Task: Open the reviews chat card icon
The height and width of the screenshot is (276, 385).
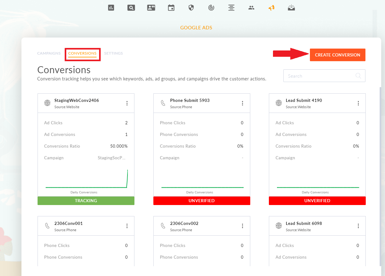Action: tap(151, 8)
